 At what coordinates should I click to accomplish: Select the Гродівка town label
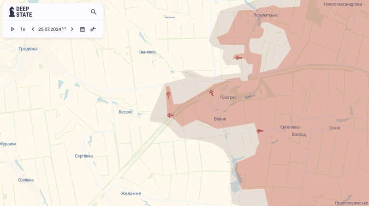tap(28, 48)
